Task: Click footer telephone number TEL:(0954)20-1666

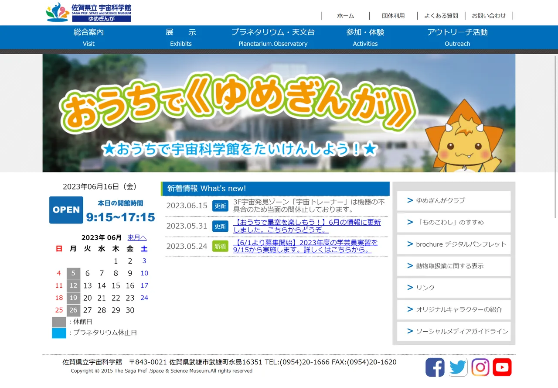Action: click(297, 362)
